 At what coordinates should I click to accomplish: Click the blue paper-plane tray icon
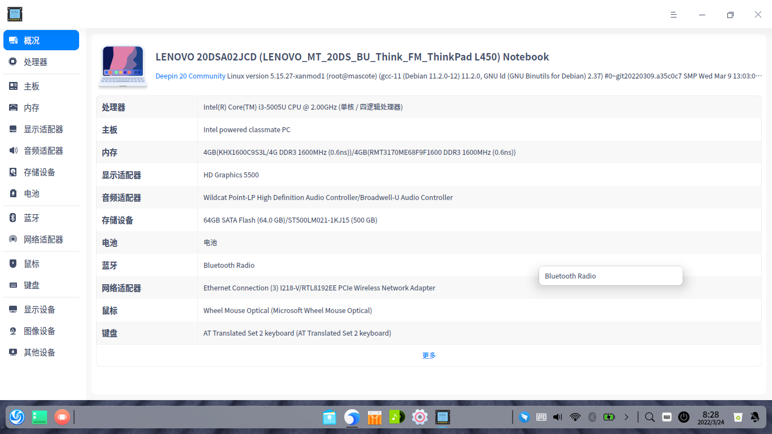(524, 417)
